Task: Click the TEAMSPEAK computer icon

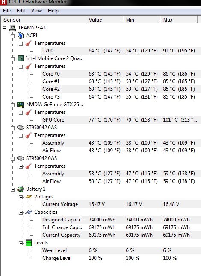Action: [12, 28]
